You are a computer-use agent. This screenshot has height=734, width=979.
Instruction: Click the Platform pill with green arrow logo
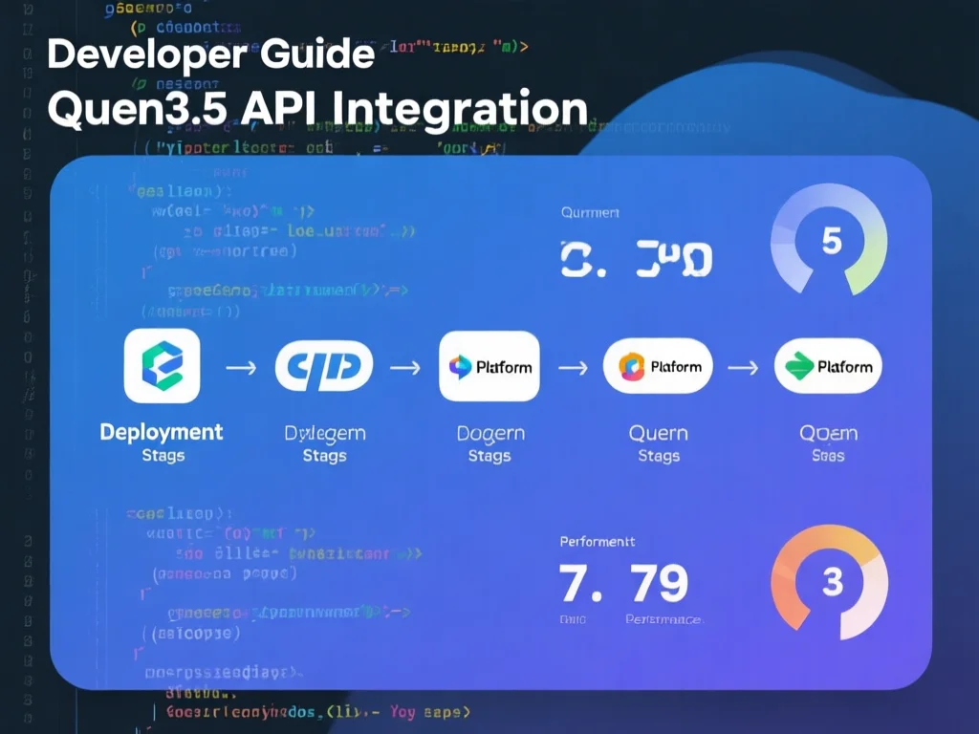coord(827,366)
